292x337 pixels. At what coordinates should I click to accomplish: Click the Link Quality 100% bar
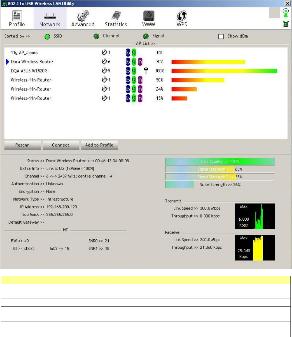click(220, 161)
